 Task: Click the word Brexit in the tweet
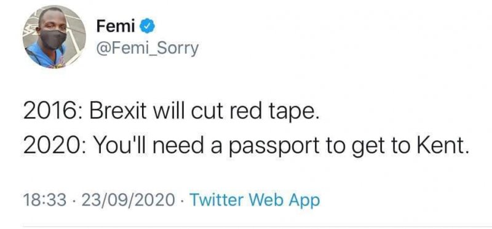tap(118, 112)
